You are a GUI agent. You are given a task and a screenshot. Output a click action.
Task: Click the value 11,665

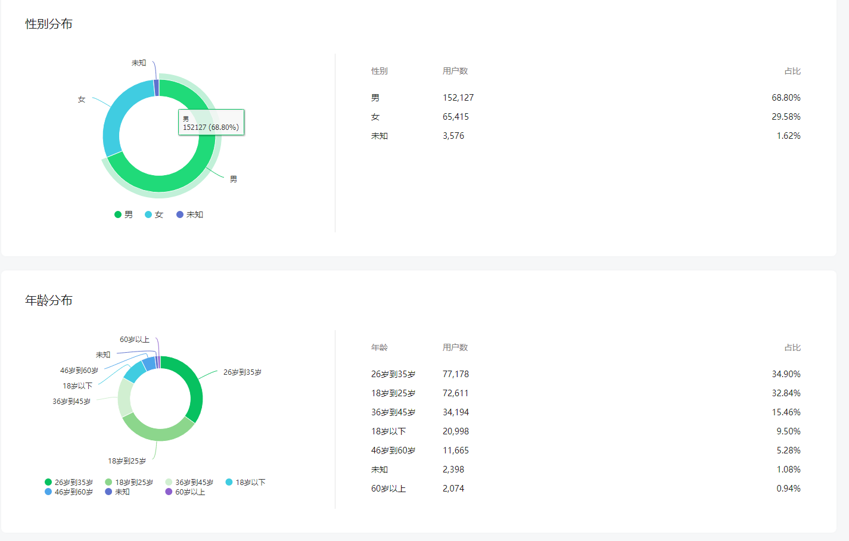click(456, 450)
